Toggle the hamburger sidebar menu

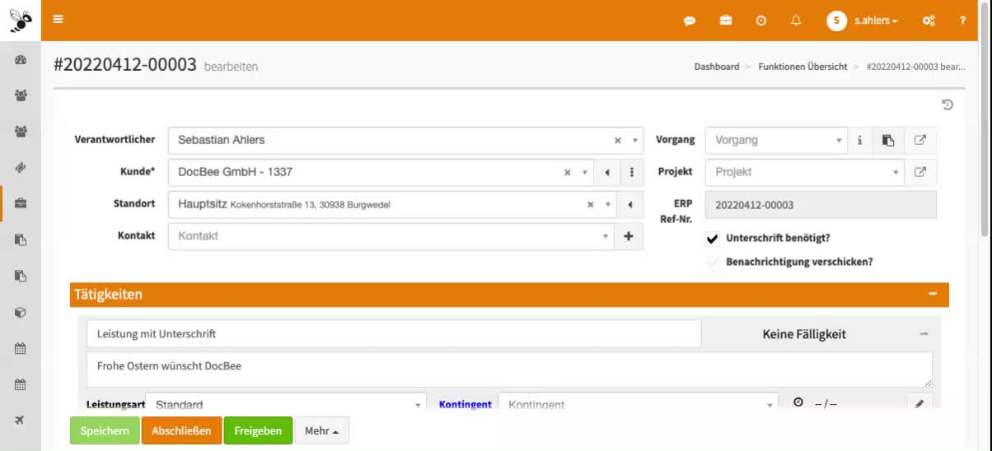point(58,20)
